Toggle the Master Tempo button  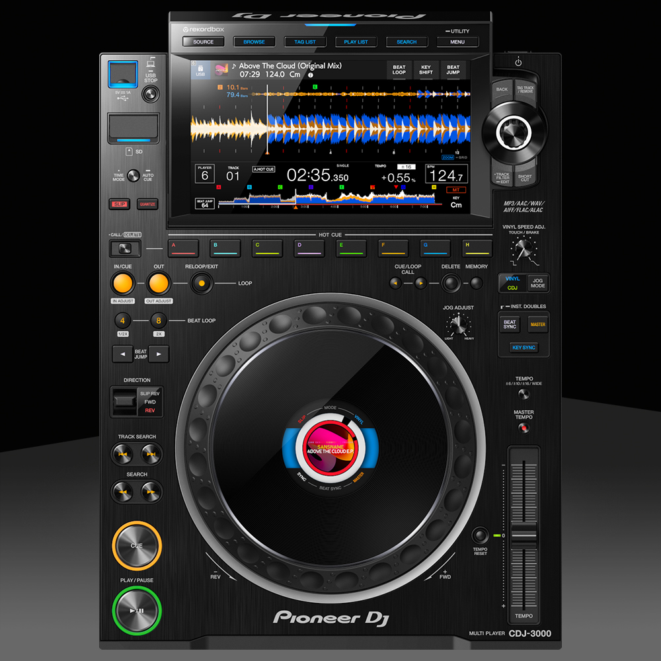coord(524,428)
